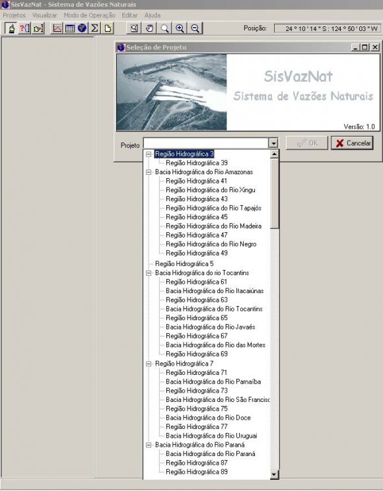Image resolution: width=383 pixels, height=491 pixels.
Task: Select Bacia Hidrográfica do Rio Parnaíba
Action: (213, 382)
